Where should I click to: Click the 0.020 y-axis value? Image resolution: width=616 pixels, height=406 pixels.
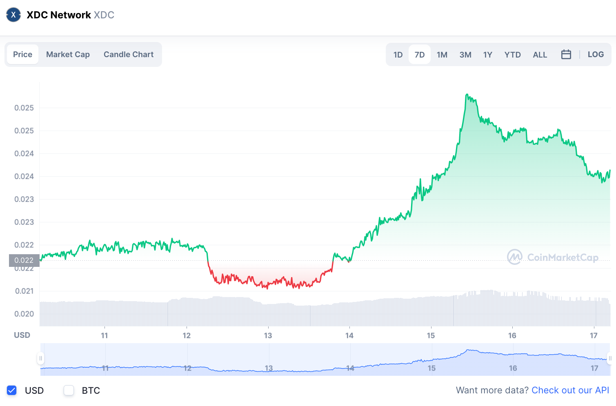pyautogui.click(x=24, y=314)
